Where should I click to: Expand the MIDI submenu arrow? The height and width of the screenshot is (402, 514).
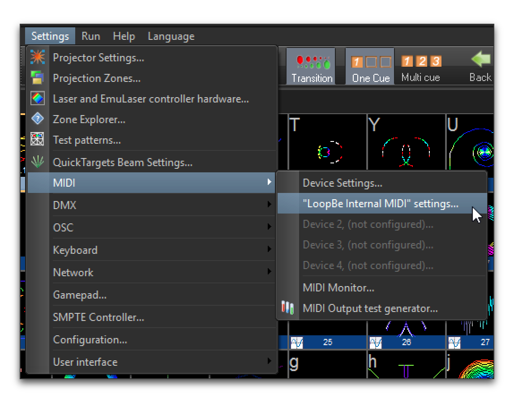pyautogui.click(x=269, y=182)
